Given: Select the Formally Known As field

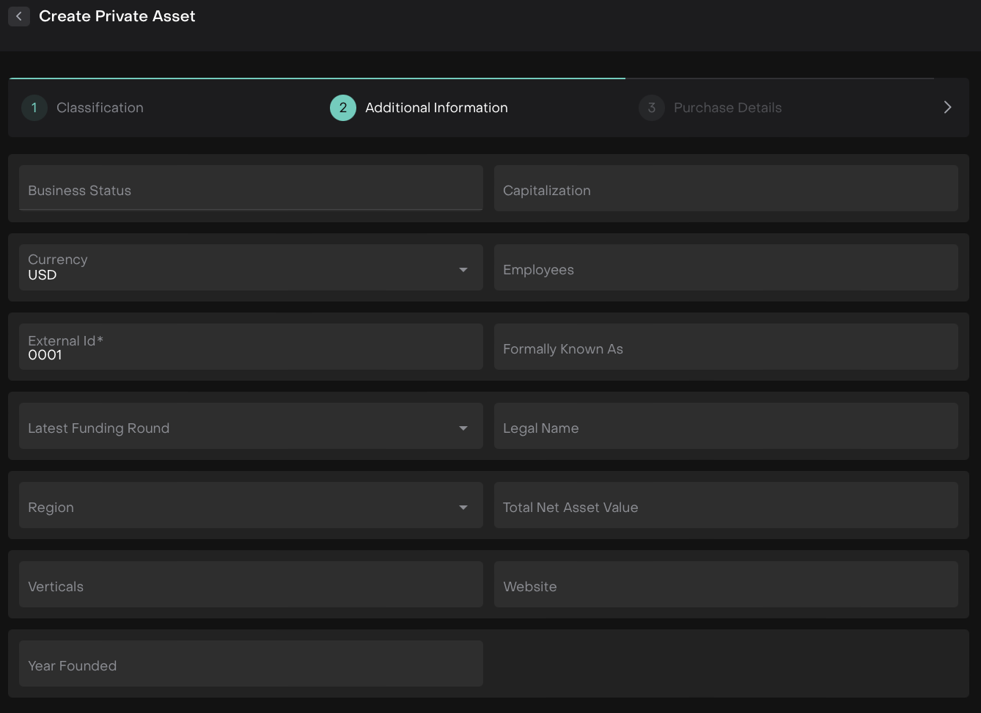Looking at the screenshot, I should click(x=726, y=347).
